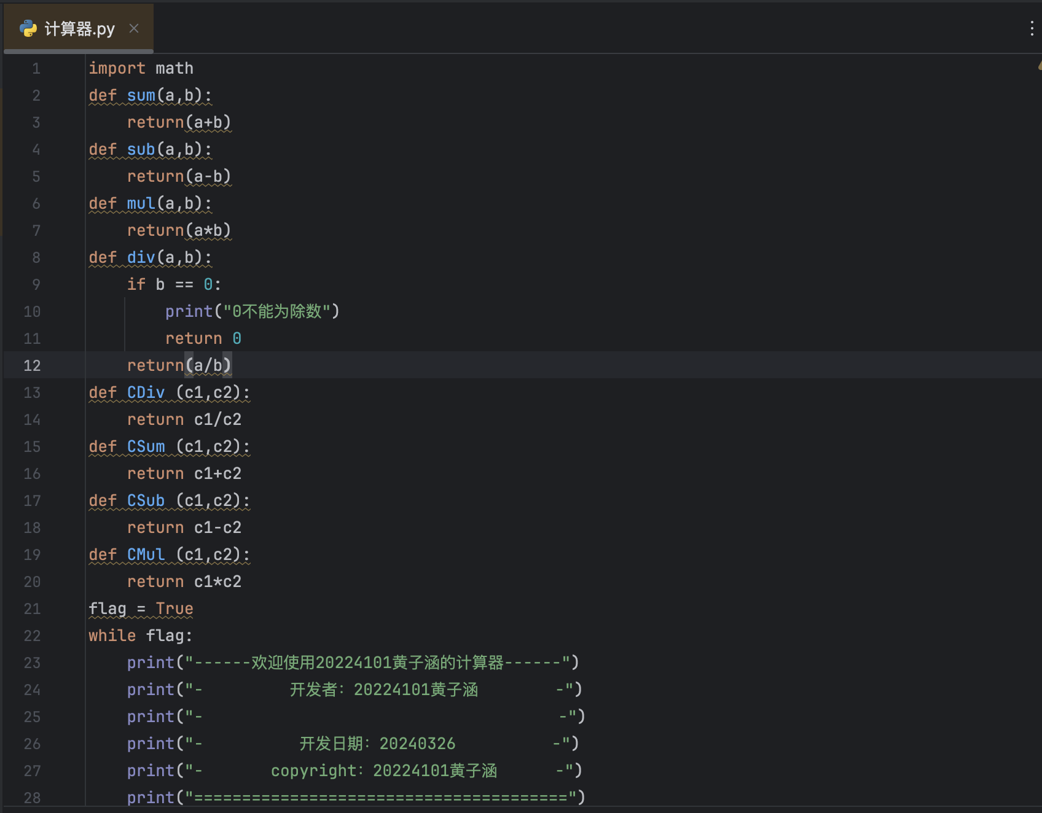Click the 'return(a/b)' statement on highlighted line

(x=178, y=366)
